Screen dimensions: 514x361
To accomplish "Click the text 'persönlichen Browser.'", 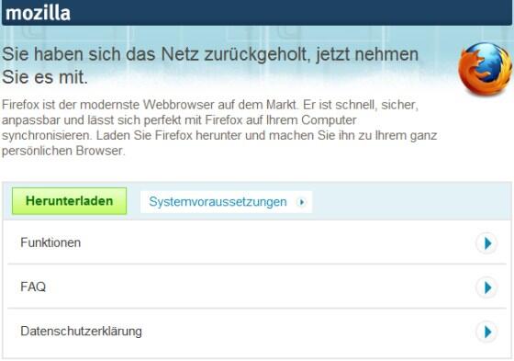I will point(63,151).
